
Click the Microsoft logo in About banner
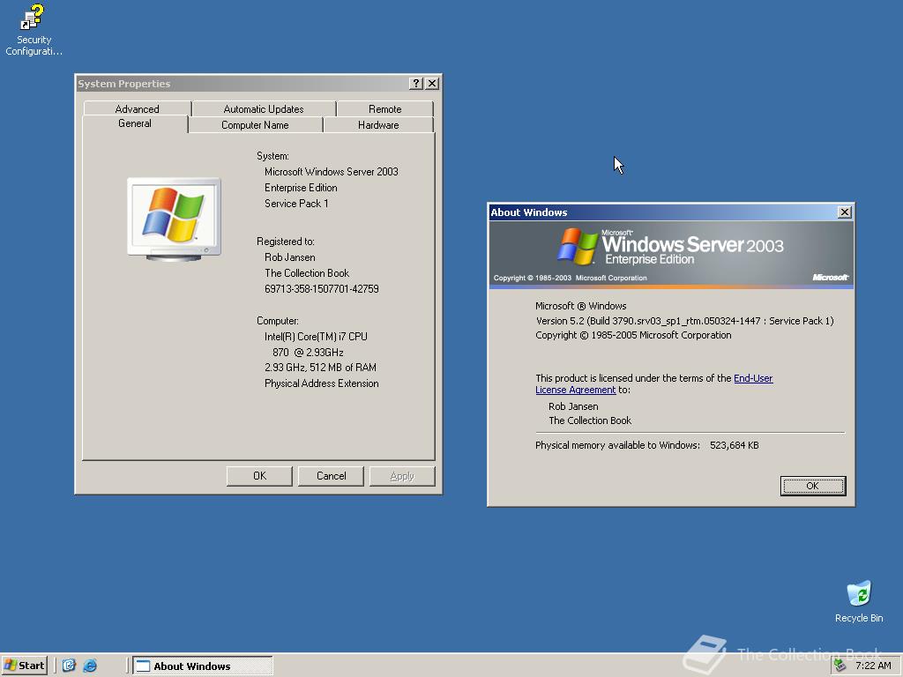[x=830, y=278]
